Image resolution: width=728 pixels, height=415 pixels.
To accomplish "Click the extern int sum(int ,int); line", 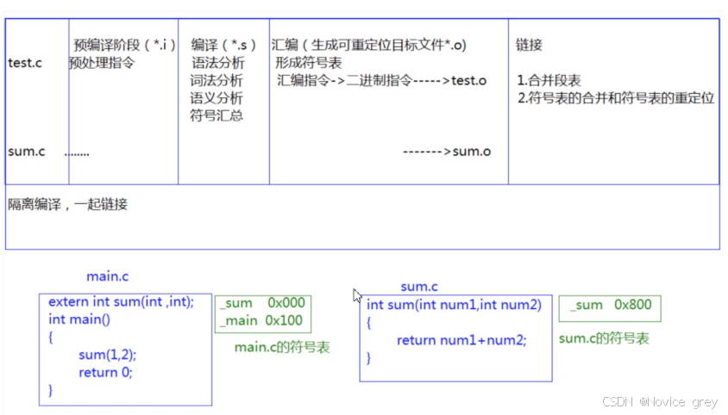I will [121, 302].
